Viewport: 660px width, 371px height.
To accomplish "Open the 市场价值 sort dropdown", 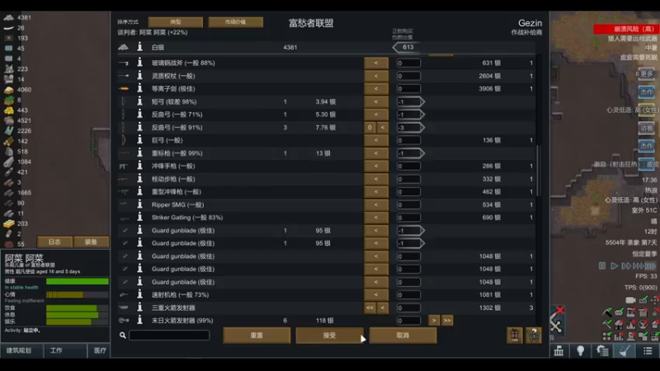I will 236,22.
